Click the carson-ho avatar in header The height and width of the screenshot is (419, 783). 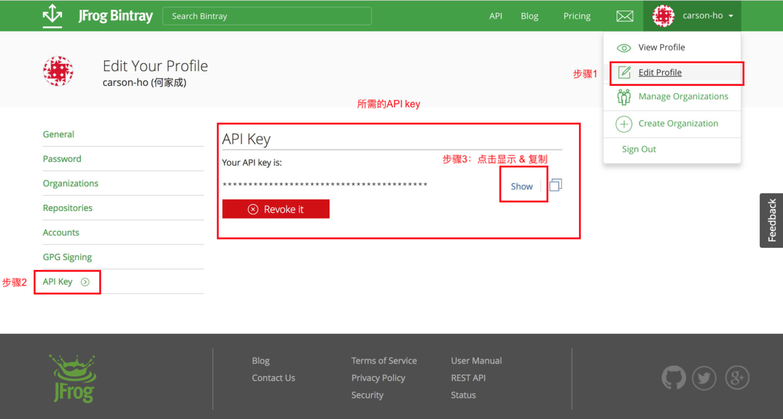pos(663,16)
